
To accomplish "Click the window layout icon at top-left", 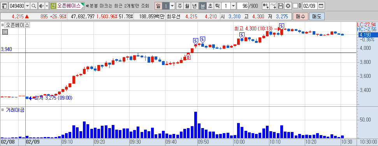I will pos(5,6).
